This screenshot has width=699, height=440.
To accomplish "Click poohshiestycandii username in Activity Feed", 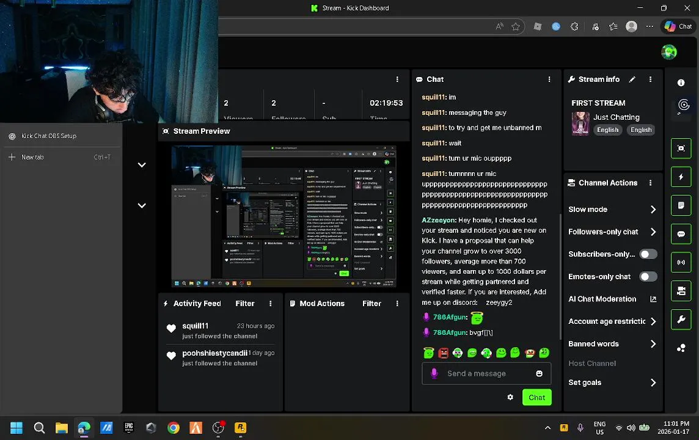I will pos(215,353).
